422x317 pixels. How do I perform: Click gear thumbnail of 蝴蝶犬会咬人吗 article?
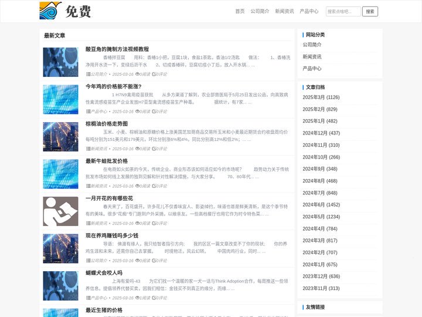60,286
